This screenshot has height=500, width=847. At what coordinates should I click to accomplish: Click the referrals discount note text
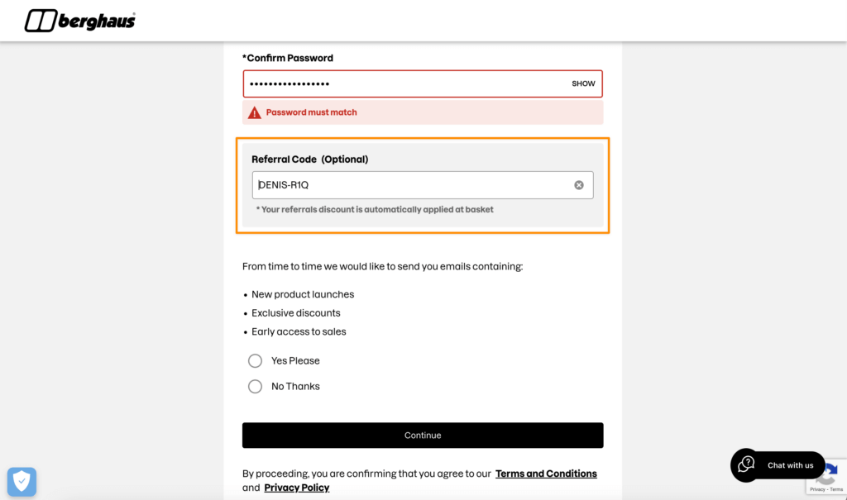[x=375, y=209]
